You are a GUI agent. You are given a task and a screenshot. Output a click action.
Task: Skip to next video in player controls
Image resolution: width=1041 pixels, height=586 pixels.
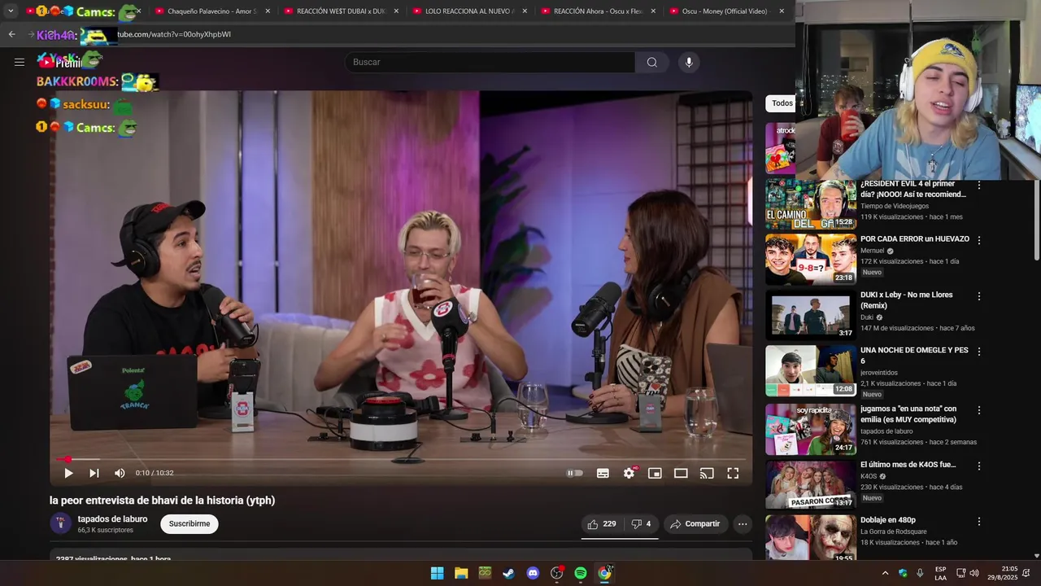click(94, 473)
